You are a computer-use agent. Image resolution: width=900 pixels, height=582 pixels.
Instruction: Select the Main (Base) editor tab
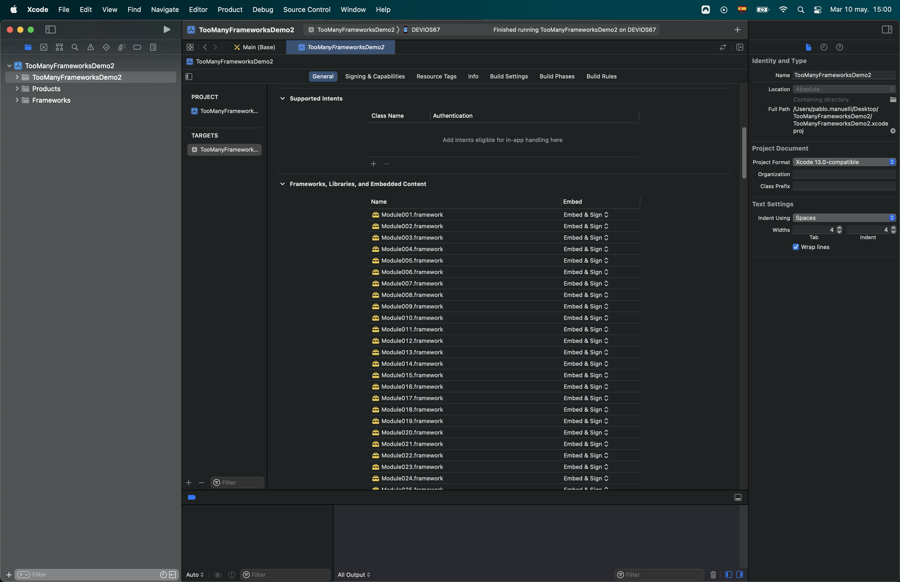click(x=254, y=47)
